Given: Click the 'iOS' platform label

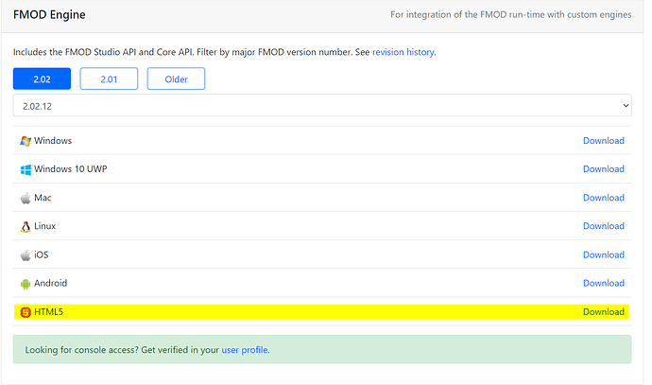Looking at the screenshot, I should pos(41,254).
